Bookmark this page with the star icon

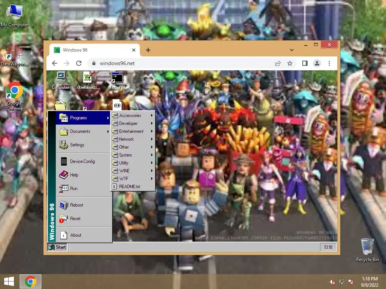pos(290,63)
